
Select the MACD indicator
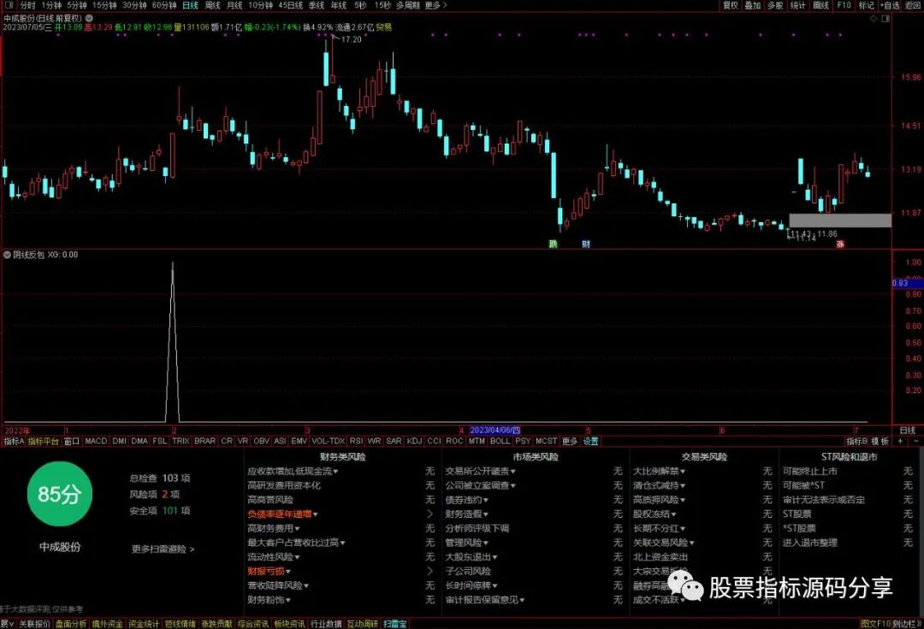[x=96, y=441]
